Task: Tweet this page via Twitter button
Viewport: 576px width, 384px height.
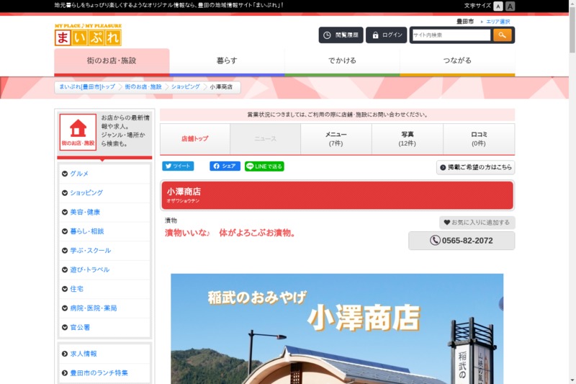Action: tap(178, 166)
